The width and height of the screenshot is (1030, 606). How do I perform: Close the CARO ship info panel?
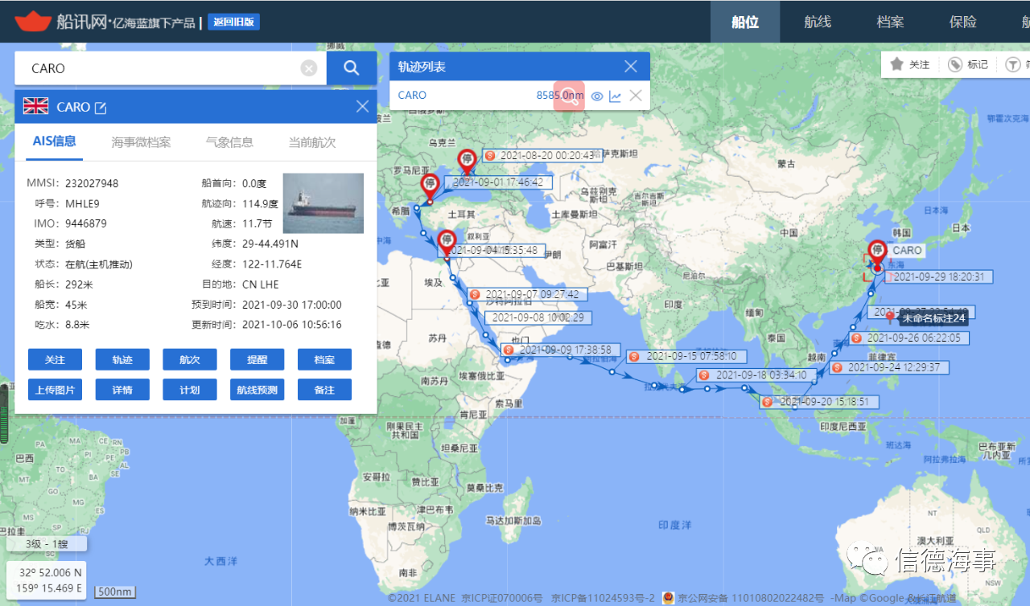point(362,106)
